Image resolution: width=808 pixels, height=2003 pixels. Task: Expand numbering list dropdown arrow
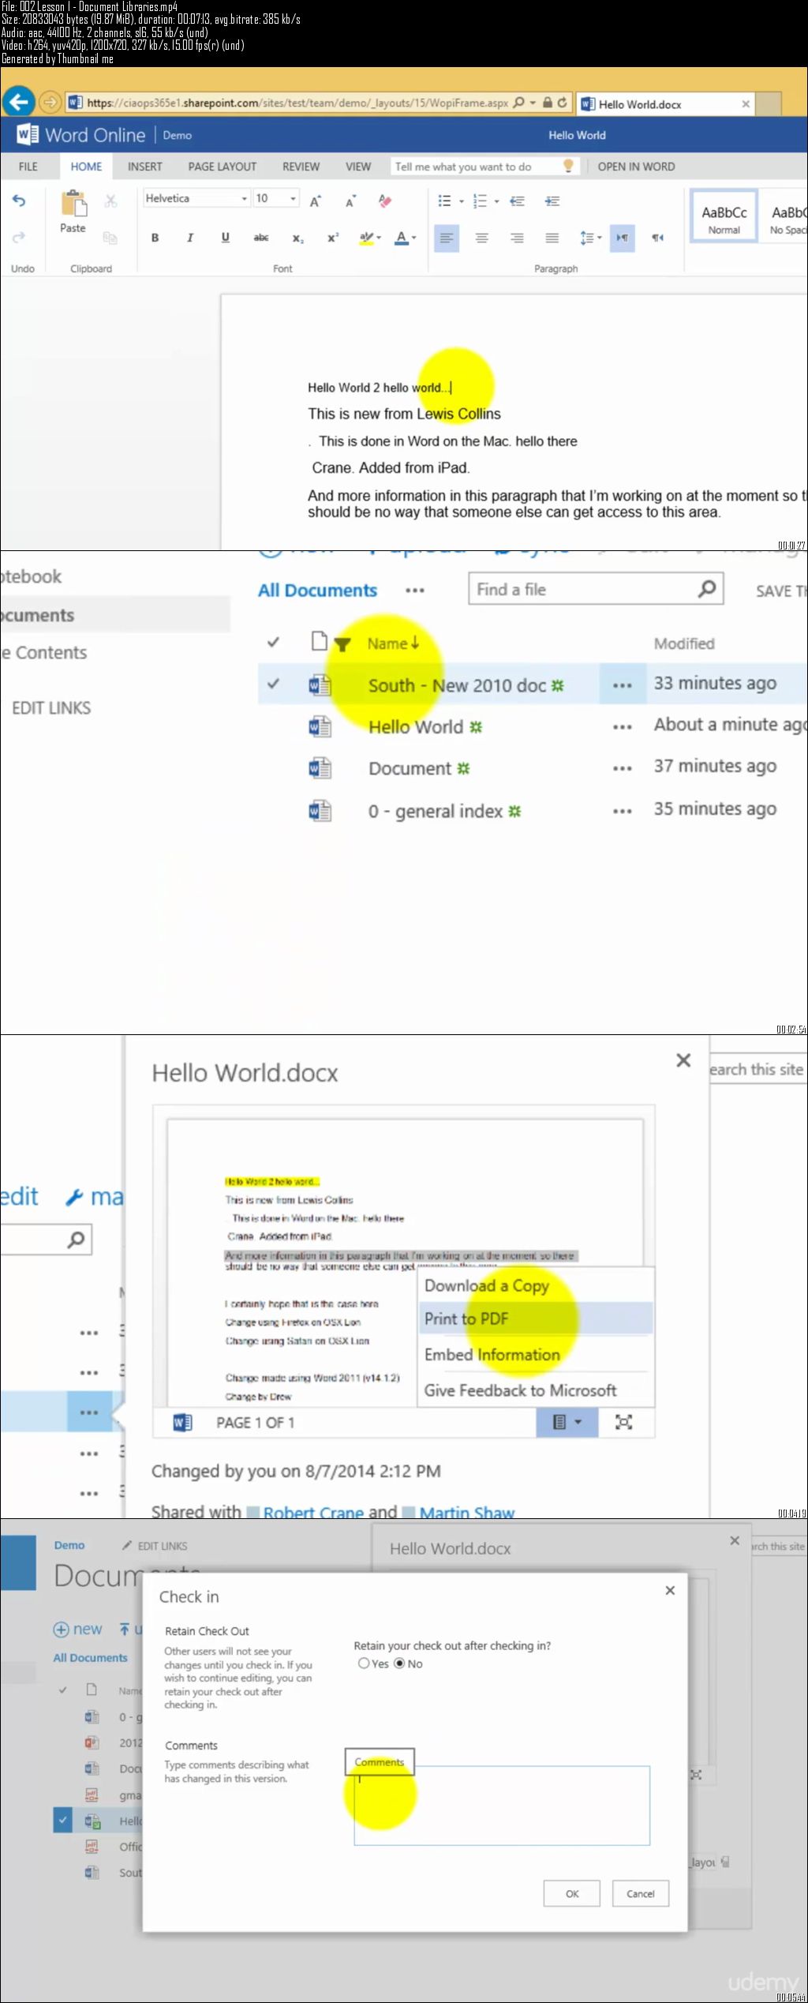tap(496, 201)
